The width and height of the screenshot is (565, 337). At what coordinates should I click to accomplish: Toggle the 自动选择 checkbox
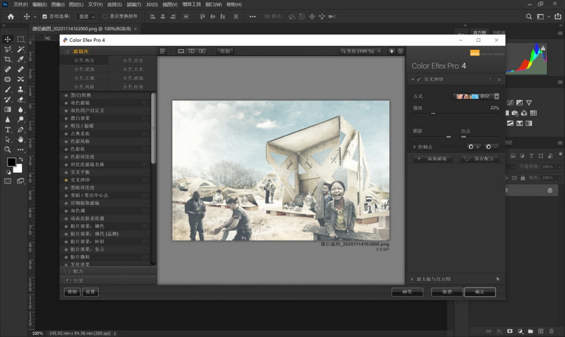45,16
